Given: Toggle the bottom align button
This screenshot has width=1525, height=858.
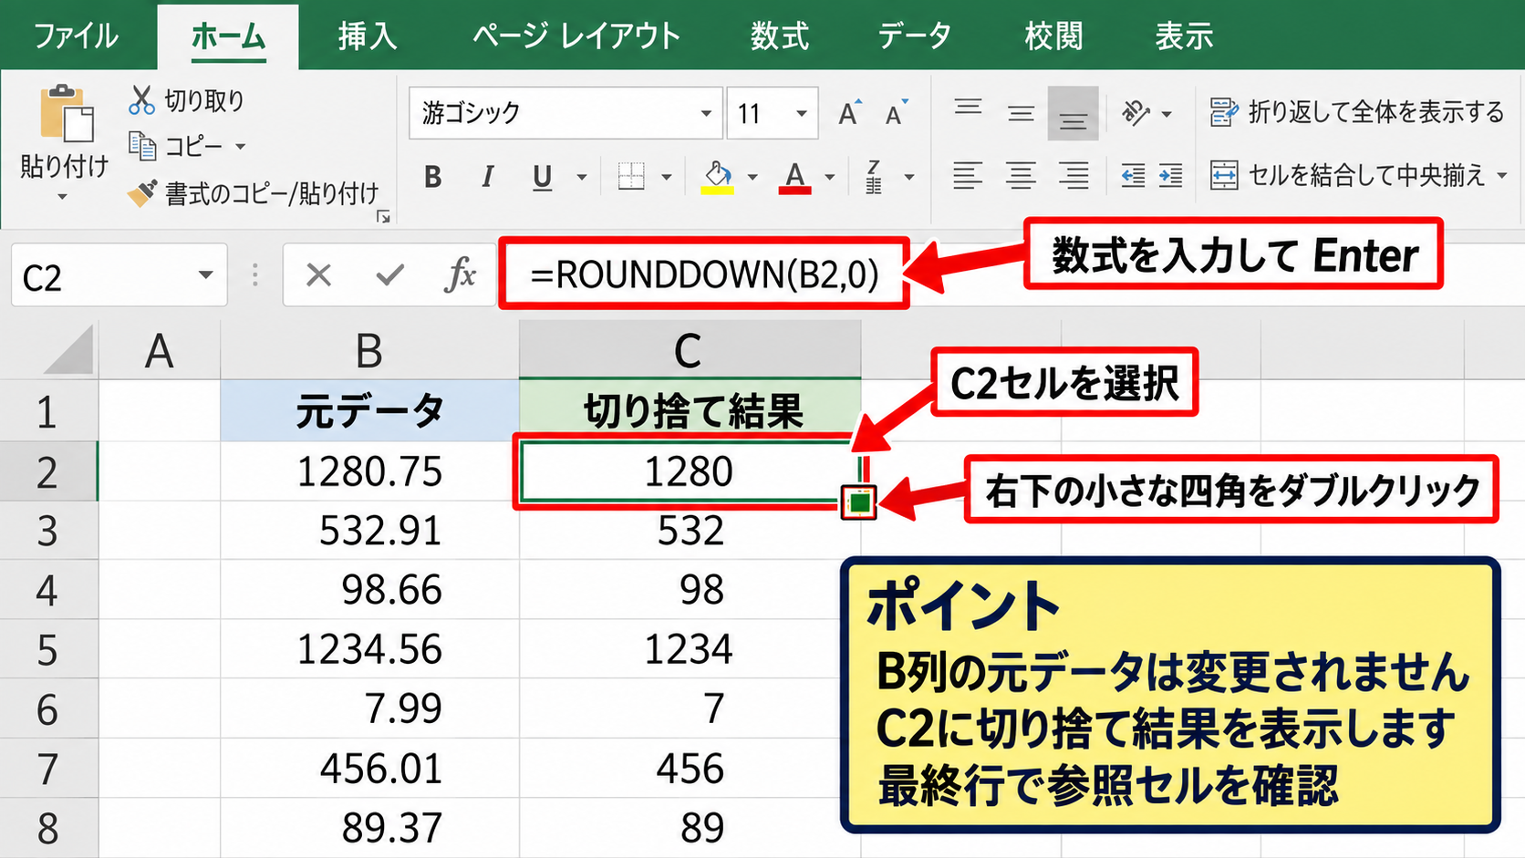Looking at the screenshot, I should [x=1073, y=113].
